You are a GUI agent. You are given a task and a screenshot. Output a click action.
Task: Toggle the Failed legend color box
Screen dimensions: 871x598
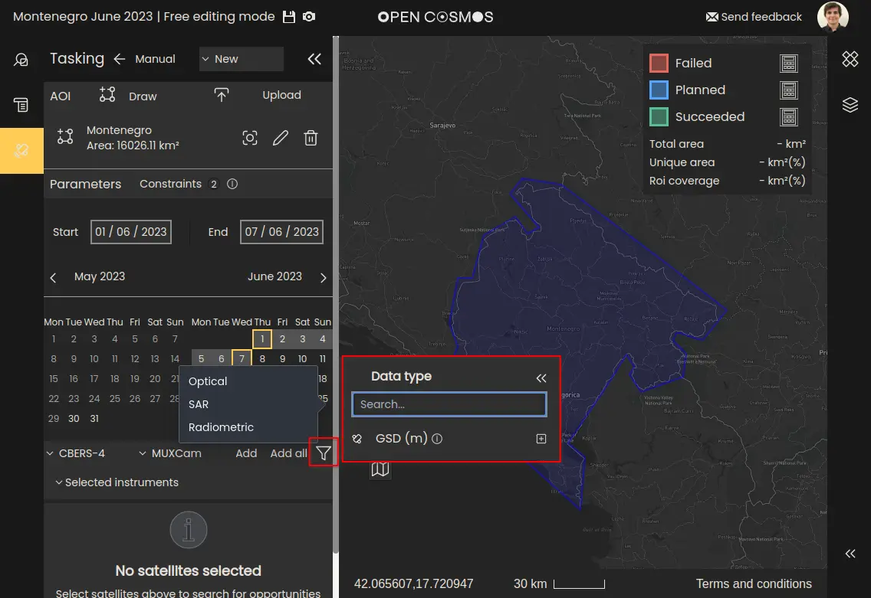pos(659,64)
